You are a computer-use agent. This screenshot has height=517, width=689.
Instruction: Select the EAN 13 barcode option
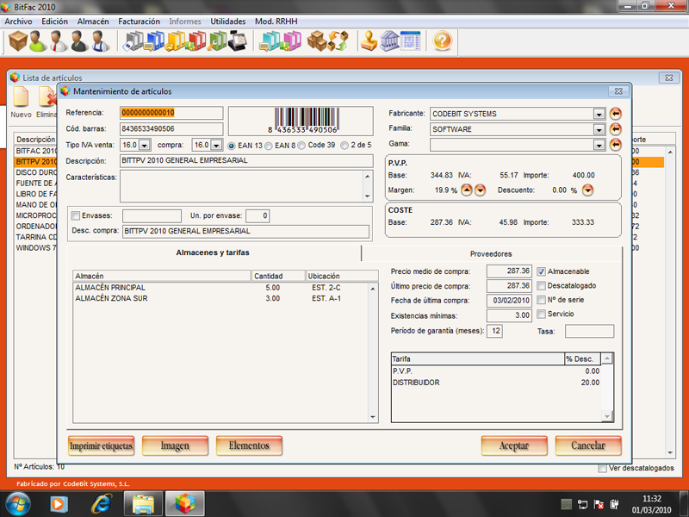click(x=232, y=146)
